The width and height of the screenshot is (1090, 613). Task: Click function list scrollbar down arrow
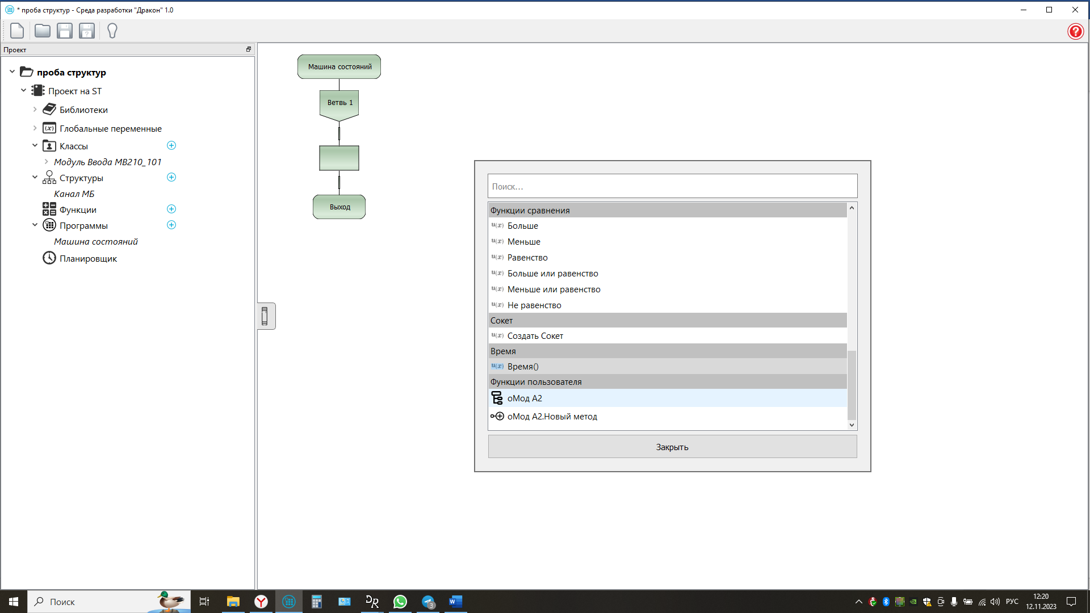852,425
